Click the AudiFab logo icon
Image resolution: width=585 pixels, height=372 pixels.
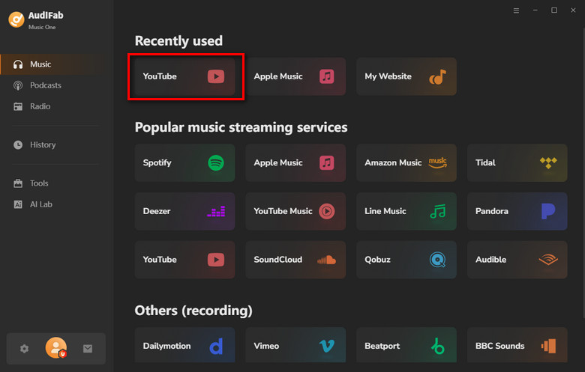click(x=16, y=19)
